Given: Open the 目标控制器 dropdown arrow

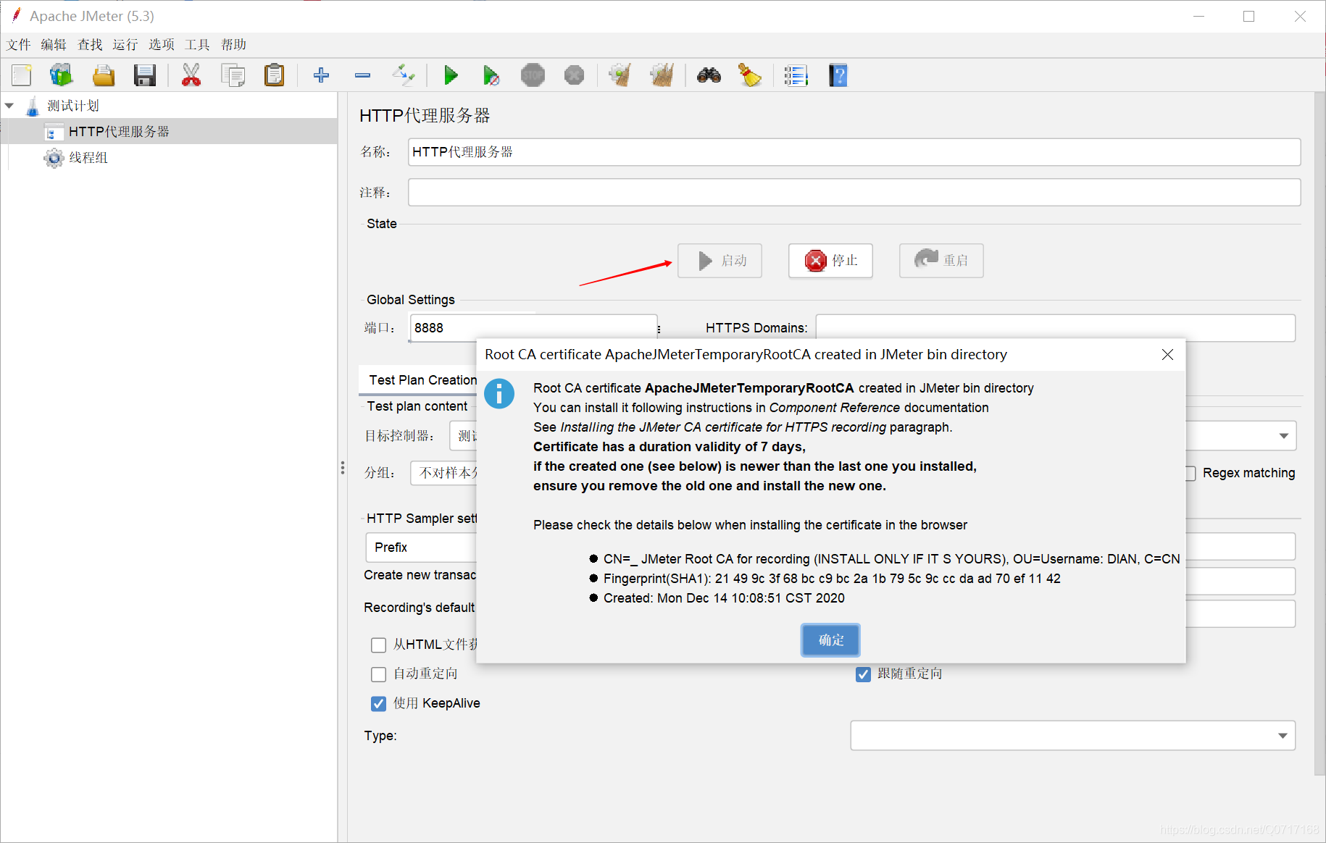Looking at the screenshot, I should (x=1283, y=436).
